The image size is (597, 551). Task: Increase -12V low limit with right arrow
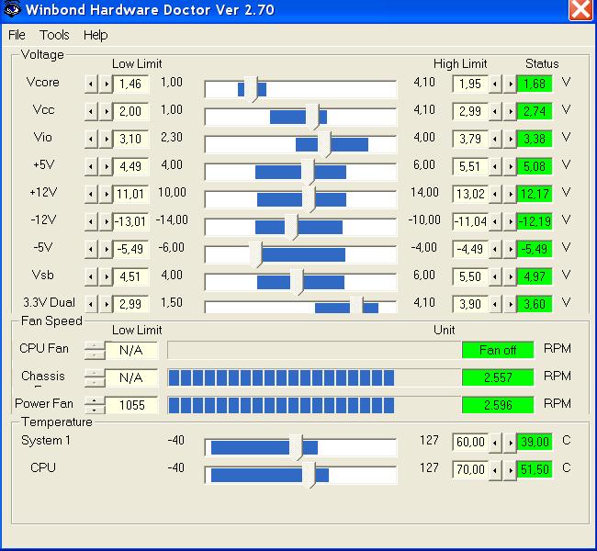pos(107,221)
